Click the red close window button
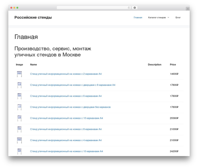This screenshot has height=168, width=198. click(x=11, y=8)
